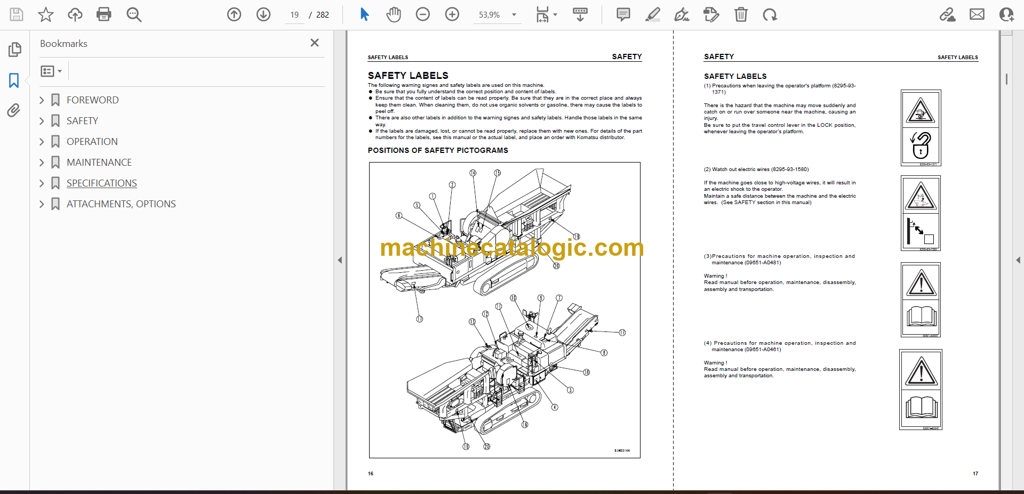The width and height of the screenshot is (1024, 494).
Task: Print the document with the printer icon
Action: (x=104, y=14)
